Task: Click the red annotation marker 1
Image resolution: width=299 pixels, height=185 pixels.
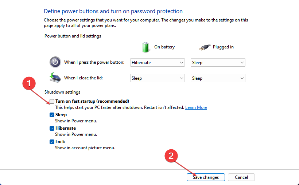Action: 29,83
